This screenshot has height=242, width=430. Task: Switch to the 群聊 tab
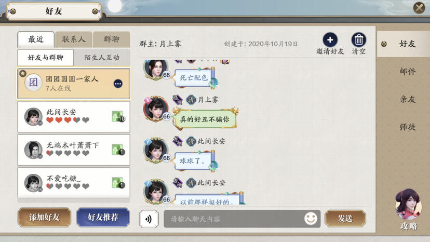click(111, 39)
